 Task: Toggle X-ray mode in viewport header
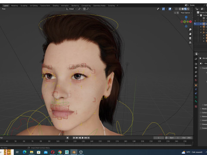pyautogui.click(x=176, y=9)
